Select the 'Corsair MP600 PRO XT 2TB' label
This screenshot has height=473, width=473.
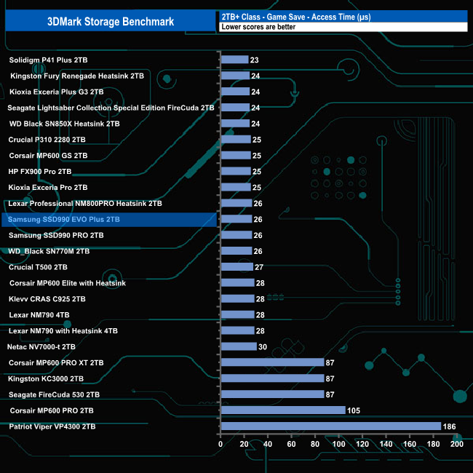(x=56, y=362)
